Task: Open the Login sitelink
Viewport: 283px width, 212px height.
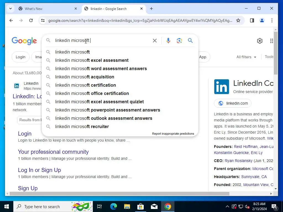Action: tap(25, 134)
